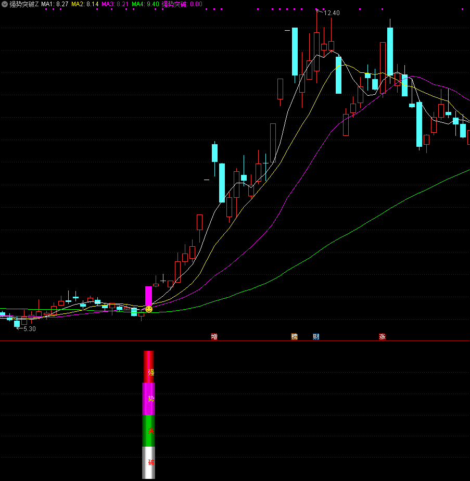Click the red 涨 event marker
This screenshot has height=481, width=470.
[383, 337]
